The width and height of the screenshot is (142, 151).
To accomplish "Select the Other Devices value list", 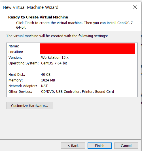I will pos(77,92).
